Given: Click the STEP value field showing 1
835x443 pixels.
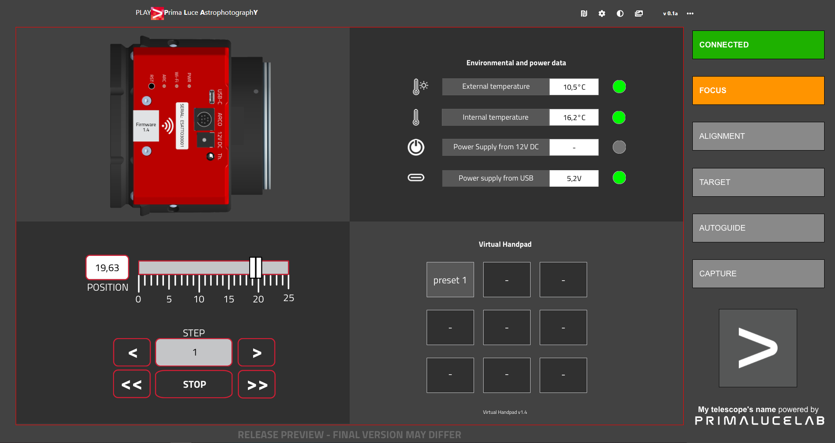Looking at the screenshot, I should click(194, 352).
